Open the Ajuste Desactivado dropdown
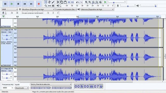This screenshot has height=93, width=166. coord(22,88)
